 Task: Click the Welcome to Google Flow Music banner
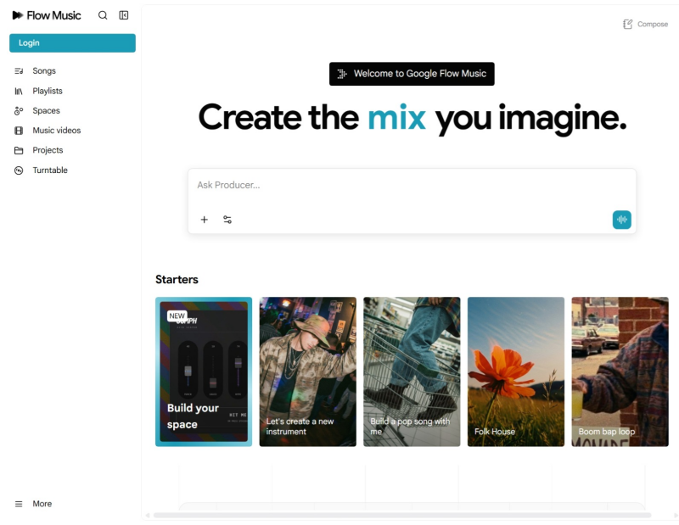412,74
